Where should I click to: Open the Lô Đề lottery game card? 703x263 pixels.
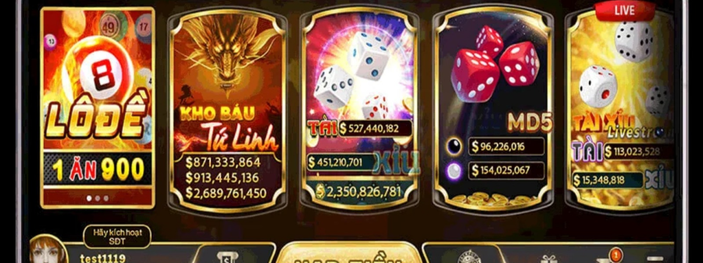coord(97,108)
